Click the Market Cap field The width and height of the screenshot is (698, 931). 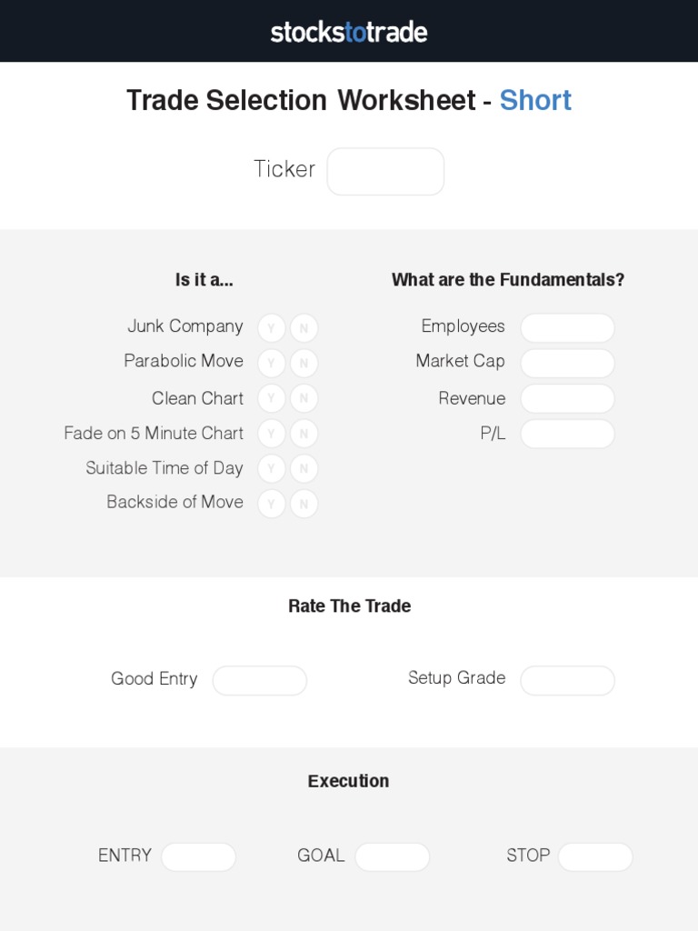[x=567, y=363]
